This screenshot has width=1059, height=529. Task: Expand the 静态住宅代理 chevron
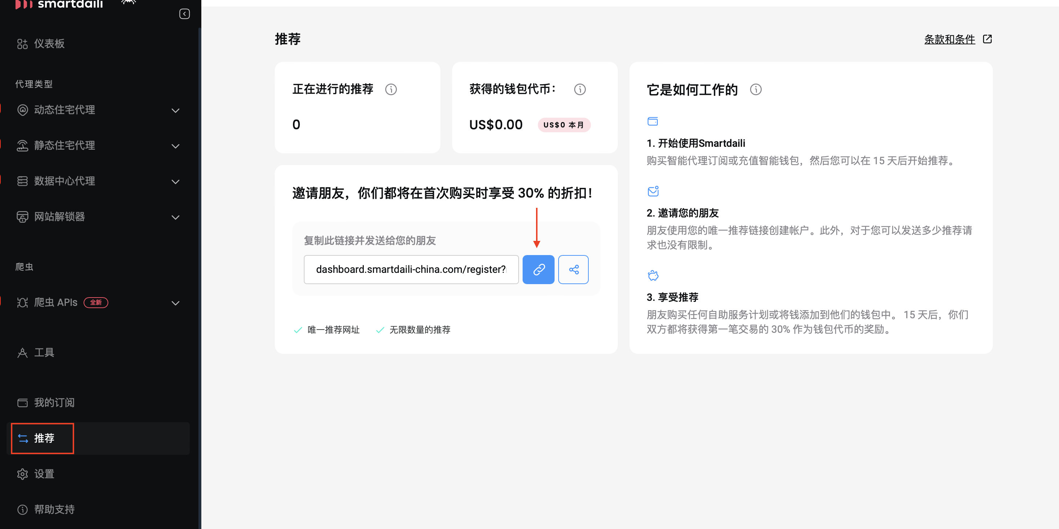click(176, 146)
